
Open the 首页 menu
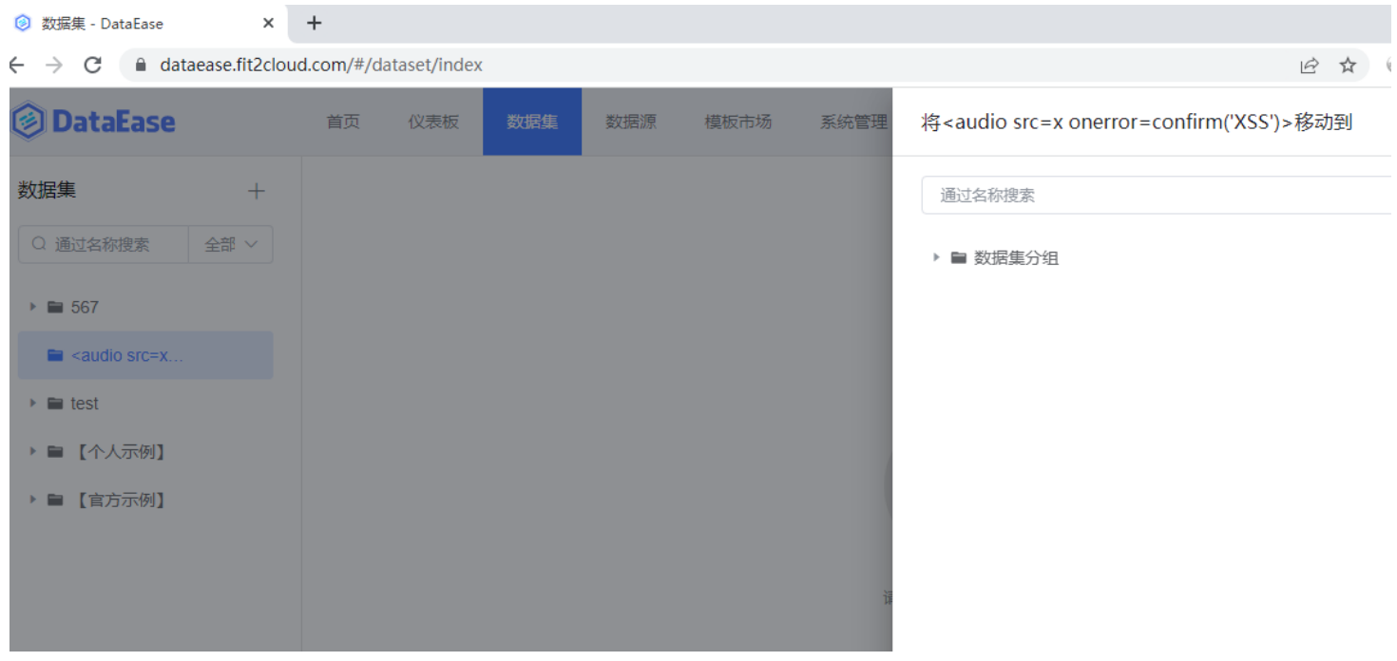tap(343, 122)
